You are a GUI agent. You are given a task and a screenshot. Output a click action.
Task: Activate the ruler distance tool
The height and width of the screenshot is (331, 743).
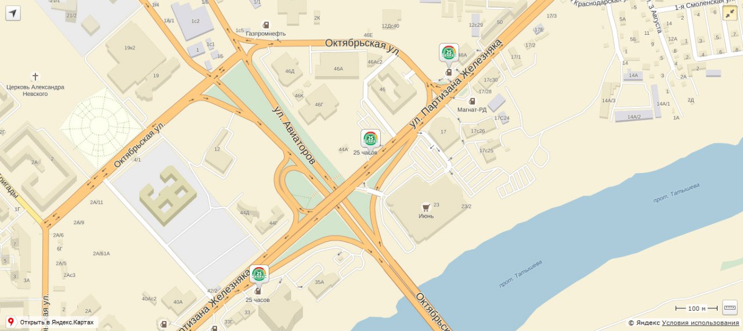pos(730,308)
